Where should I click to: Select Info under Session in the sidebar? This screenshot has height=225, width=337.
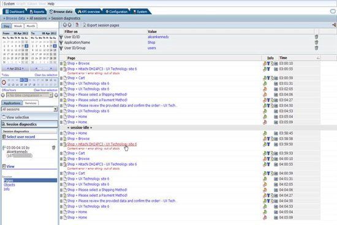[7, 189]
